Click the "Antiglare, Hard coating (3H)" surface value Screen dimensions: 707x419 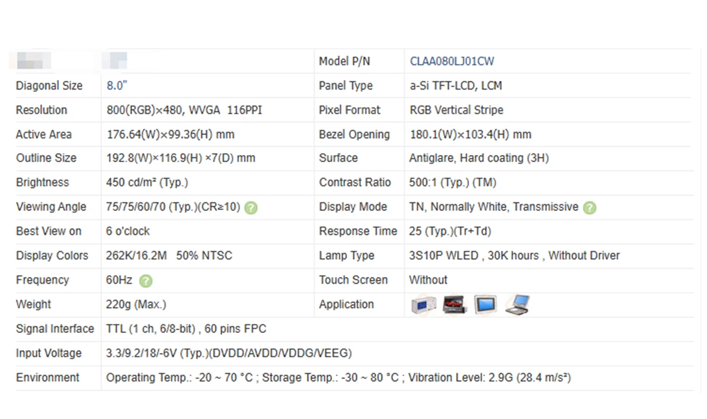click(479, 159)
